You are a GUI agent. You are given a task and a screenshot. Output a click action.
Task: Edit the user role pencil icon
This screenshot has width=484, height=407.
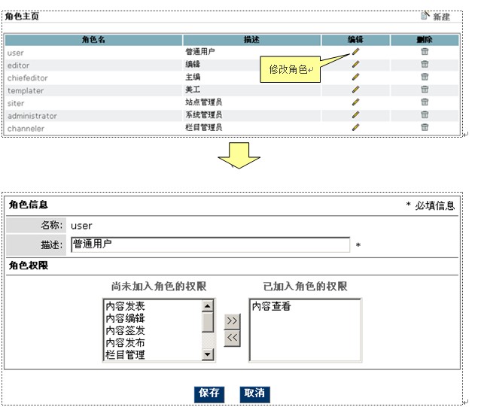pyautogui.click(x=355, y=51)
